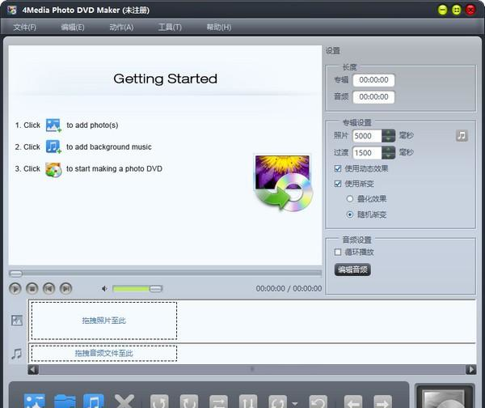485x408 pixels.
Task: Skip to next photo in preview
Action: pyautogui.click(x=65, y=289)
